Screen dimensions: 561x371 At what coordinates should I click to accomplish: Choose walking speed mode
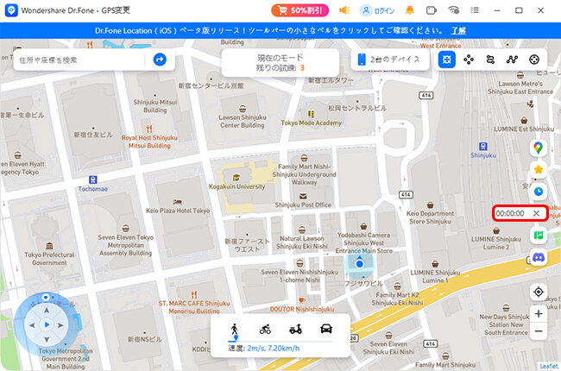234,329
